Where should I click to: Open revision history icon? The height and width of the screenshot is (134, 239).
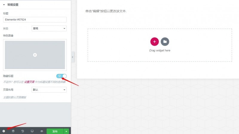[x=23, y=131]
